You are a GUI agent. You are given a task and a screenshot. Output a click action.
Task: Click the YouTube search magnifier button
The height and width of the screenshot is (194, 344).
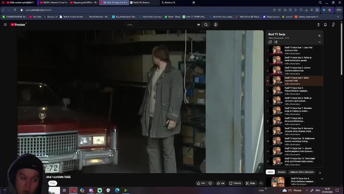tap(206, 25)
